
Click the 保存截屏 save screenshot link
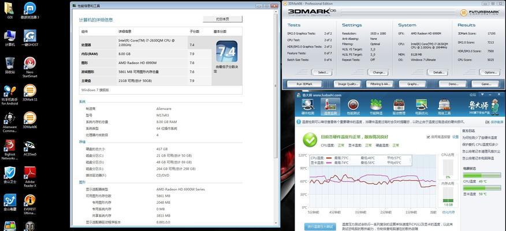point(494,122)
